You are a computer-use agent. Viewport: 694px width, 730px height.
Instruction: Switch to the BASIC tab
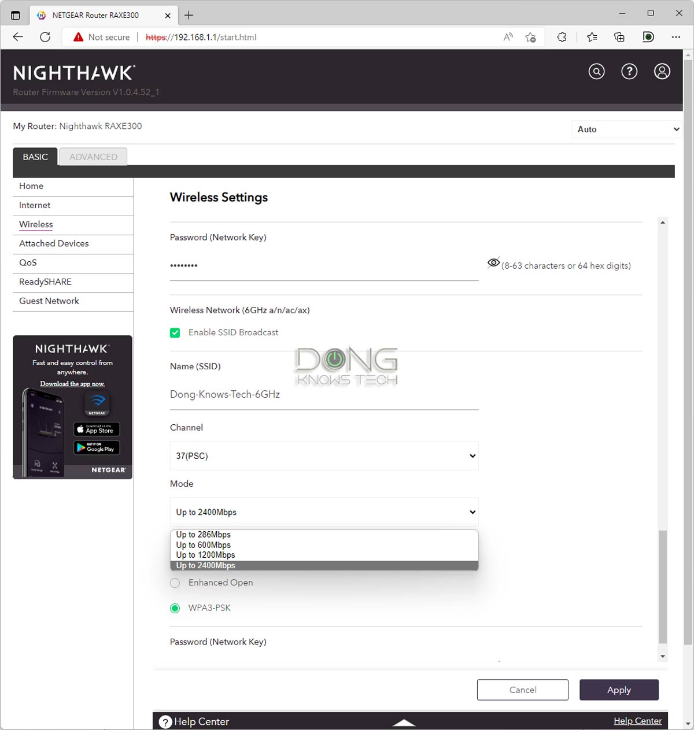(35, 157)
